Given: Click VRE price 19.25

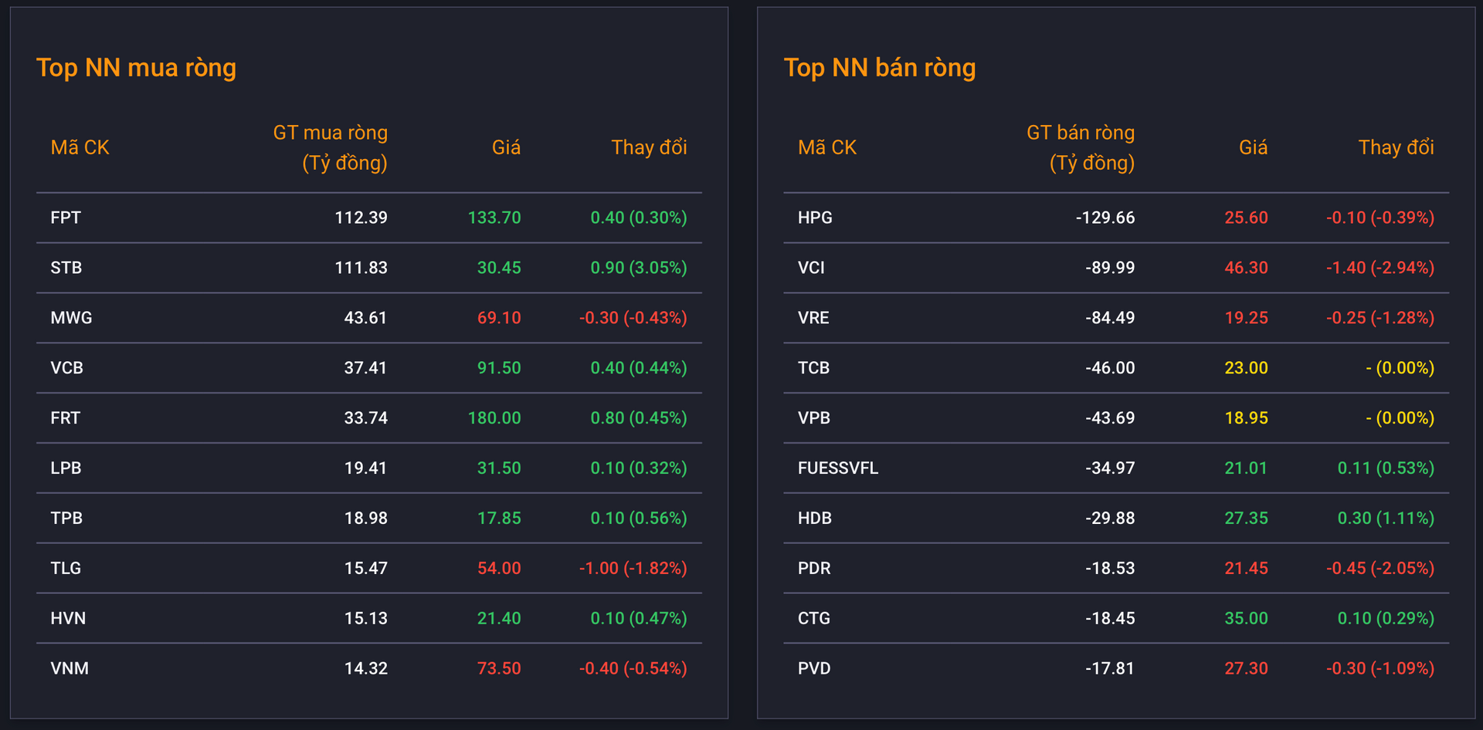Looking at the screenshot, I should click(x=1247, y=318).
